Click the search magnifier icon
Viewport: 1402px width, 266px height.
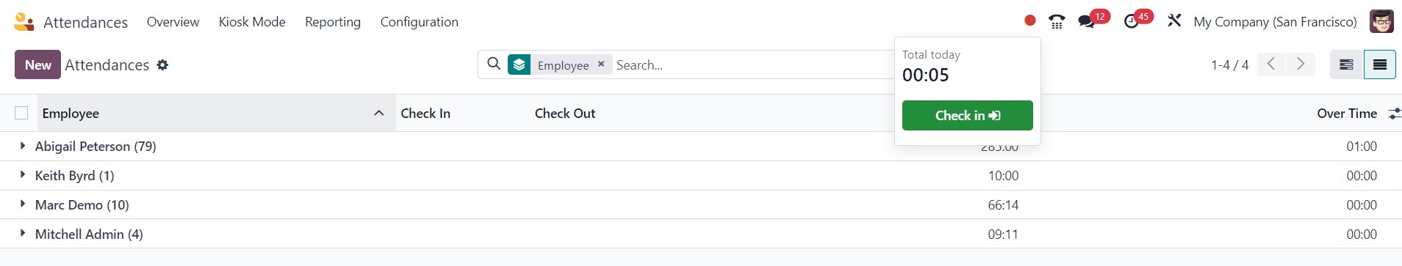[494, 64]
